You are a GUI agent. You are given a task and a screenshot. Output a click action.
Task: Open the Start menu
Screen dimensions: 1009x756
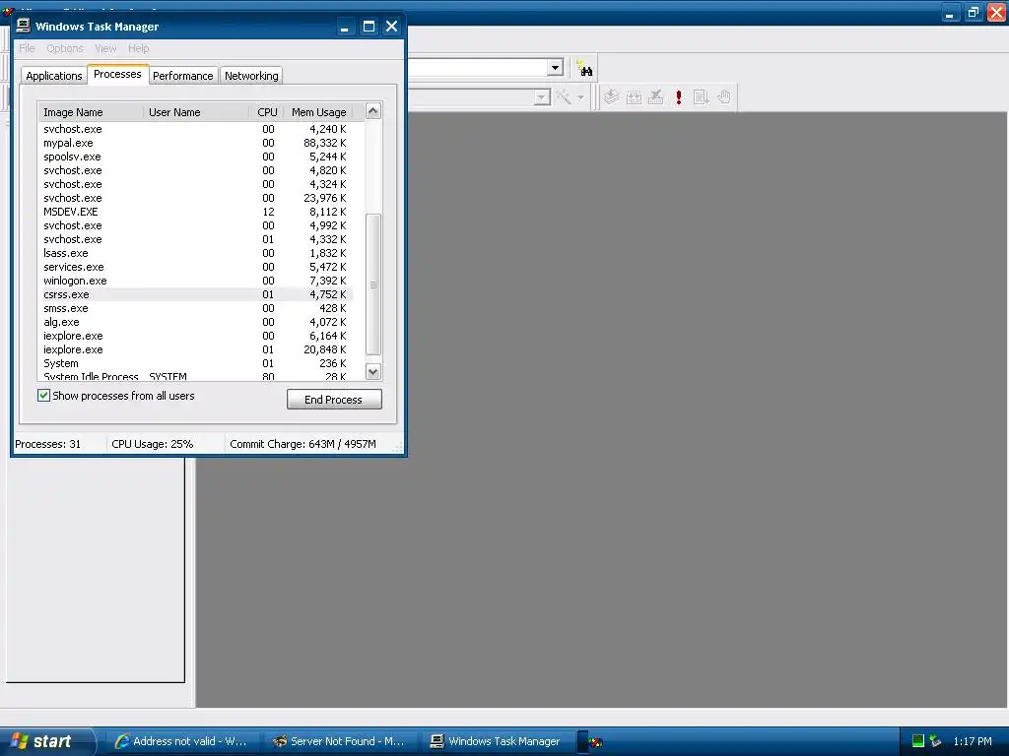coord(46,741)
